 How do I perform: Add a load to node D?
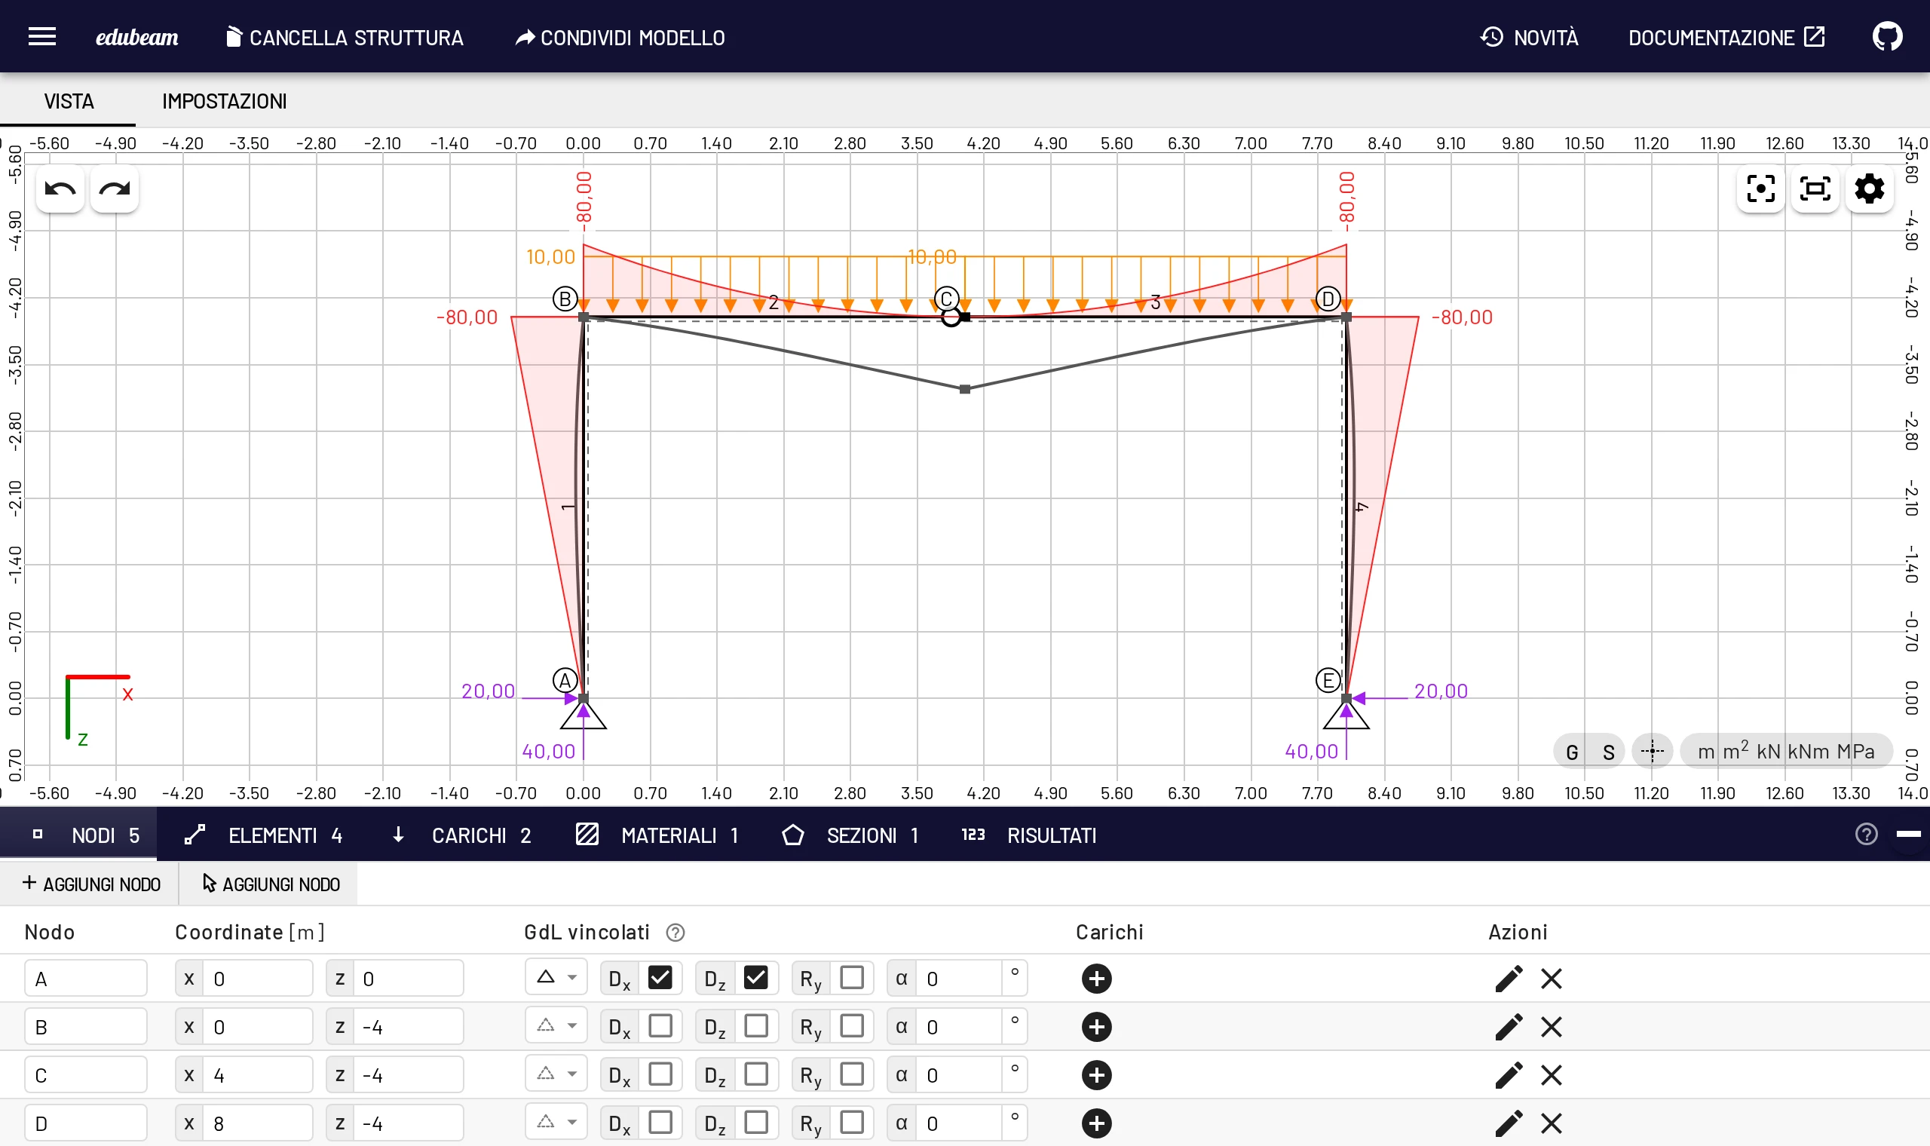[x=1096, y=1123]
